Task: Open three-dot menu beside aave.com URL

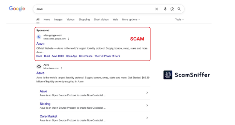Action: coord(62,68)
